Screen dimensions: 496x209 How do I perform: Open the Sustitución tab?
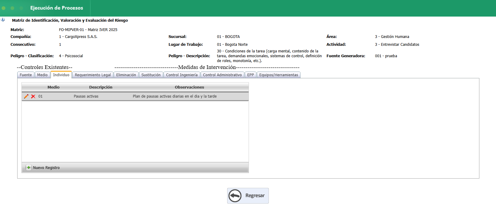(x=151, y=75)
